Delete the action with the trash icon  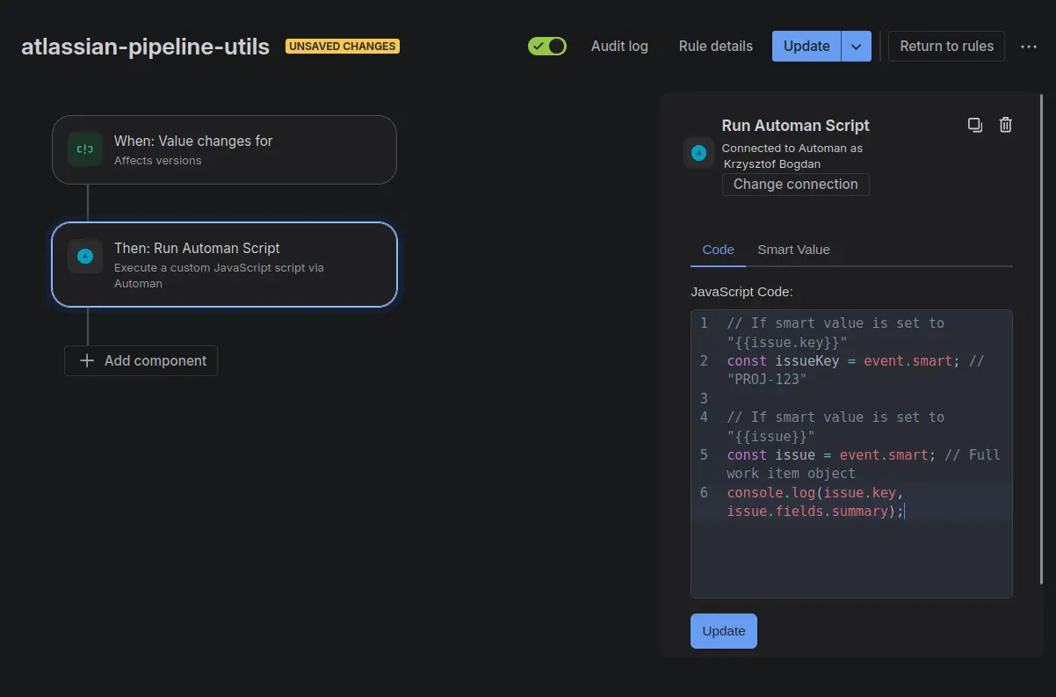[x=1006, y=125]
